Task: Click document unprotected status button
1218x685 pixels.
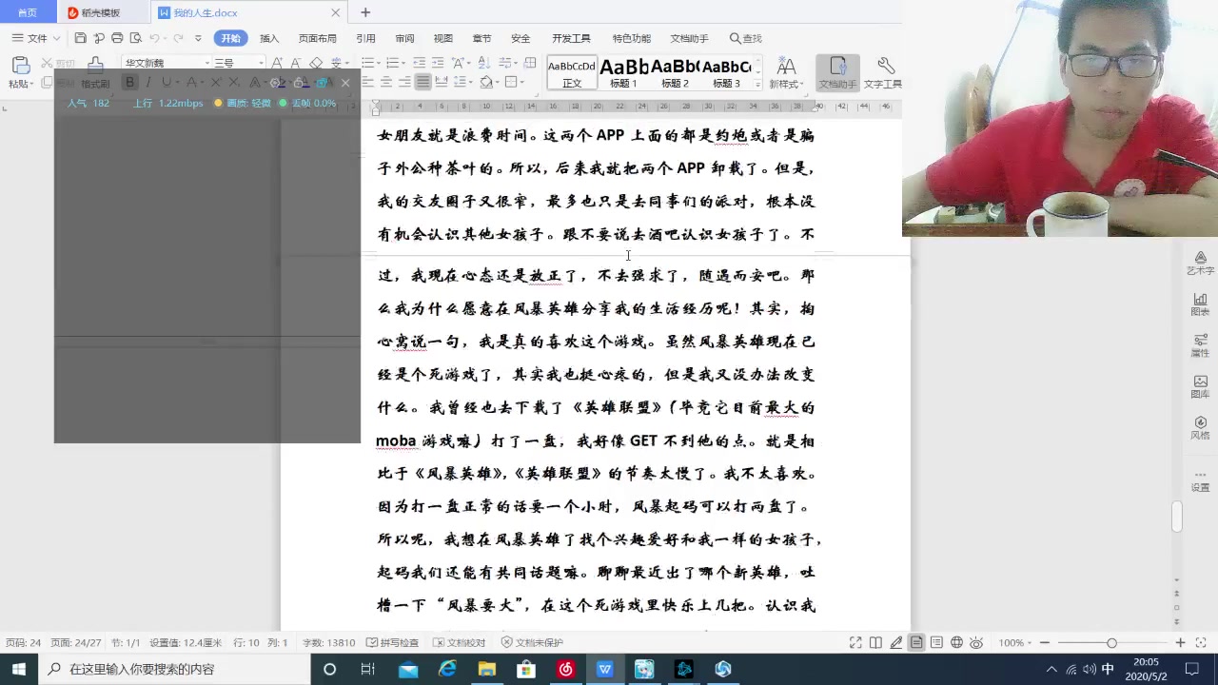Action: click(x=532, y=643)
